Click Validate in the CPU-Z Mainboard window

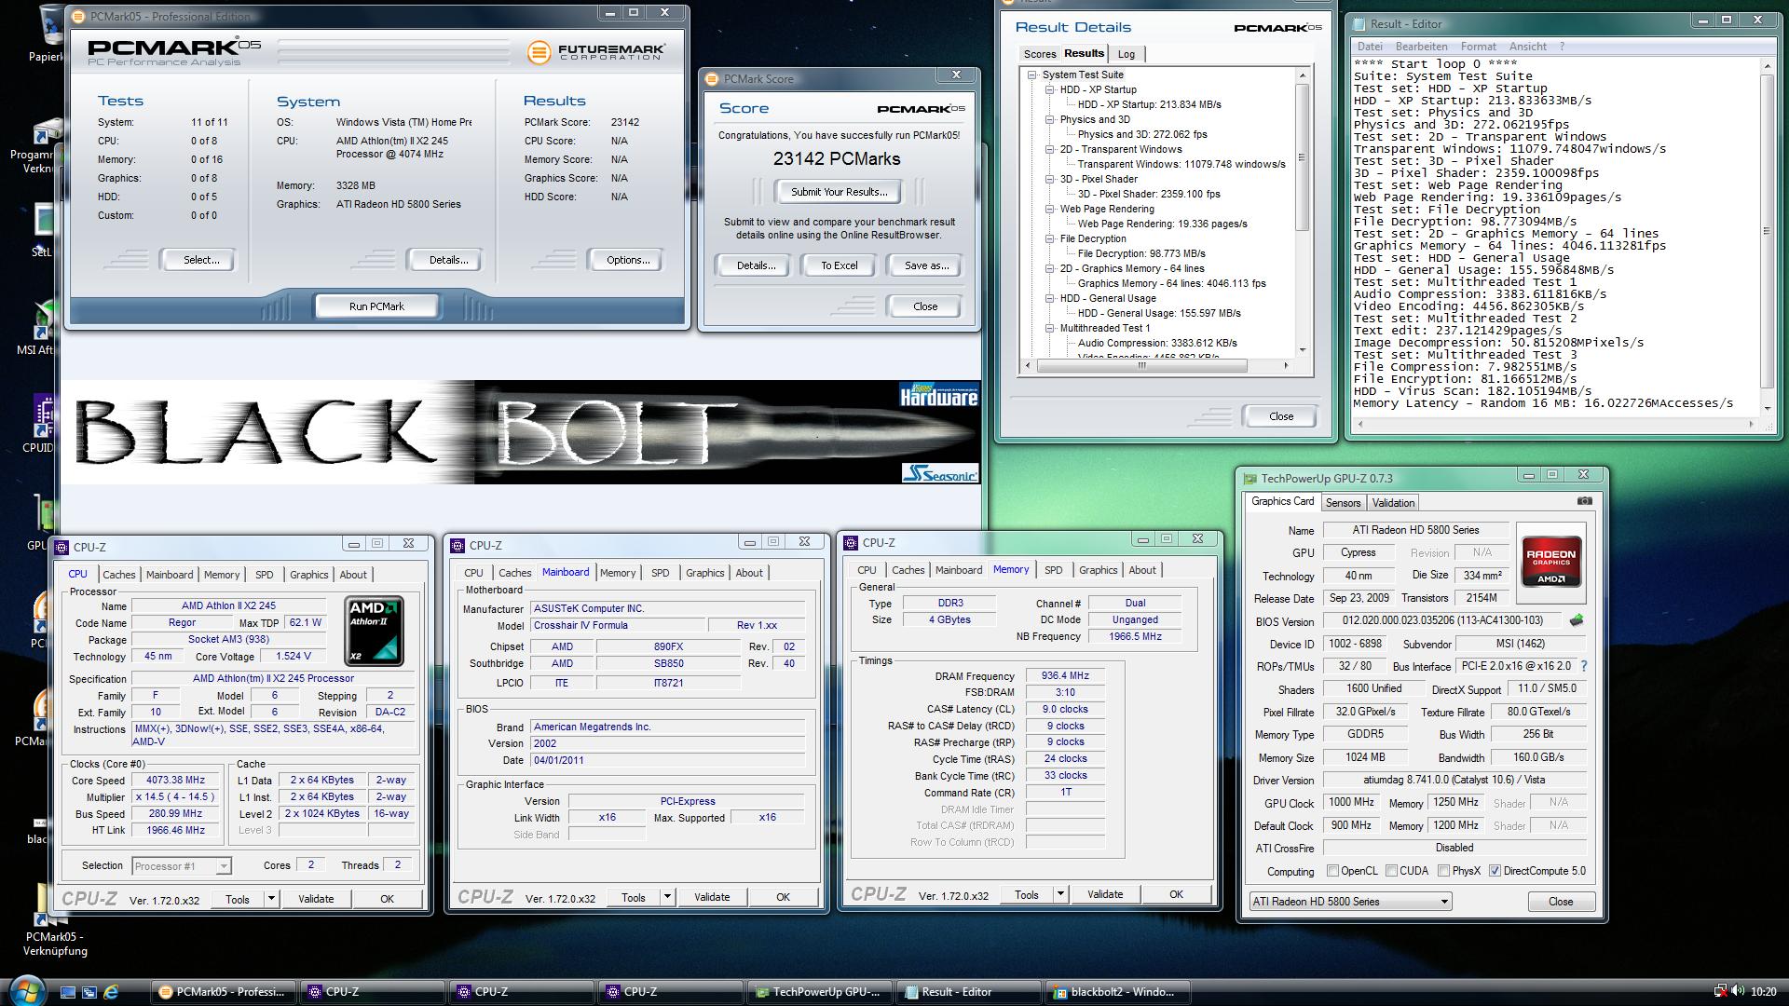(x=712, y=897)
